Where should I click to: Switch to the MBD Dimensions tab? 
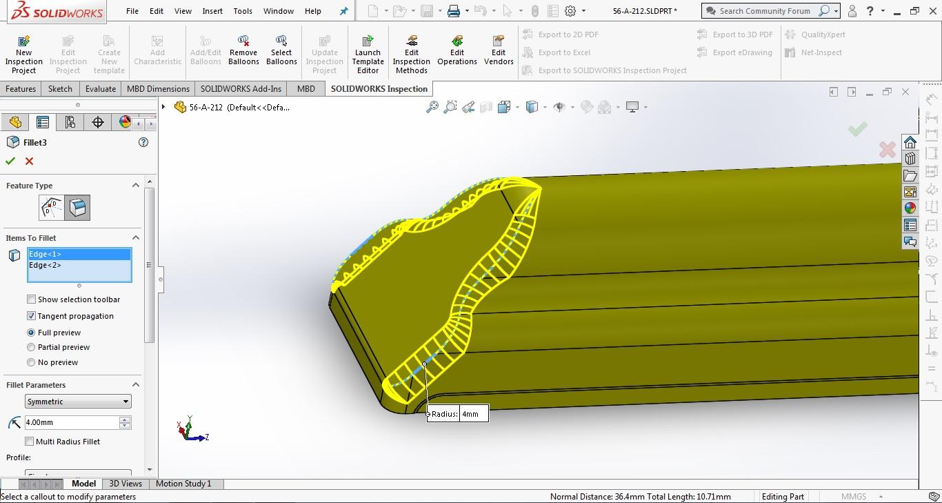click(x=158, y=88)
